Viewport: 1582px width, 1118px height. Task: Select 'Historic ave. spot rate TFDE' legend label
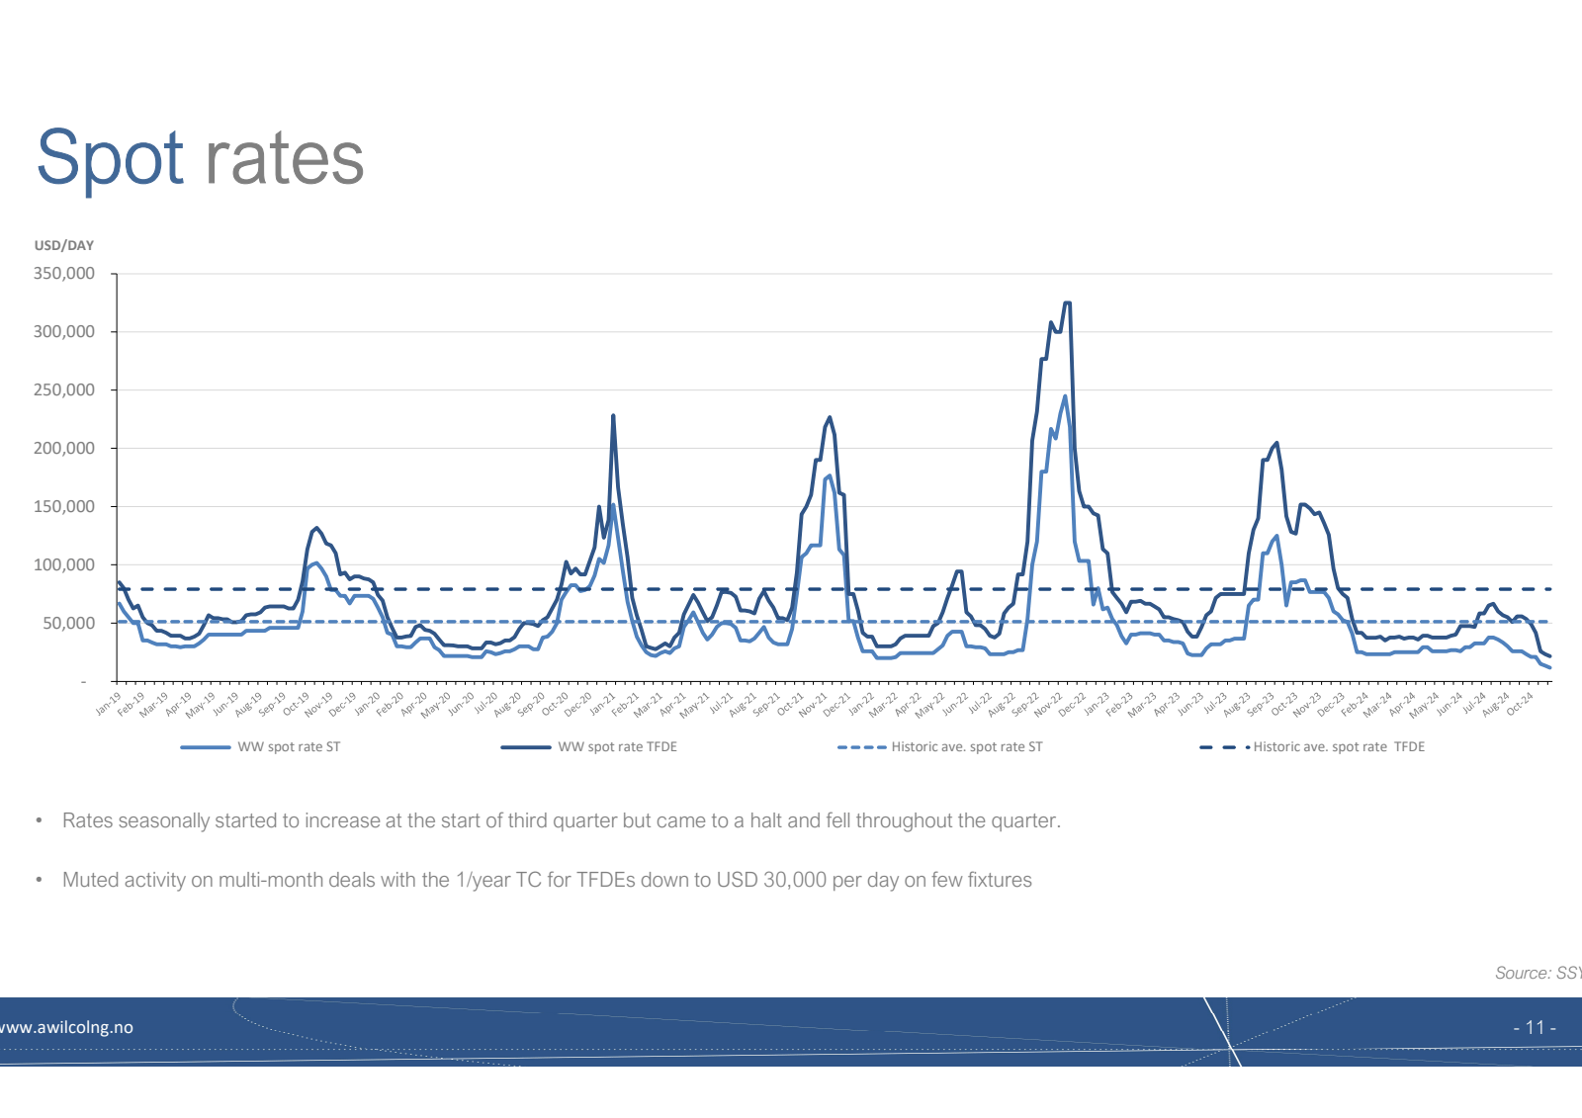pyautogui.click(x=1340, y=747)
